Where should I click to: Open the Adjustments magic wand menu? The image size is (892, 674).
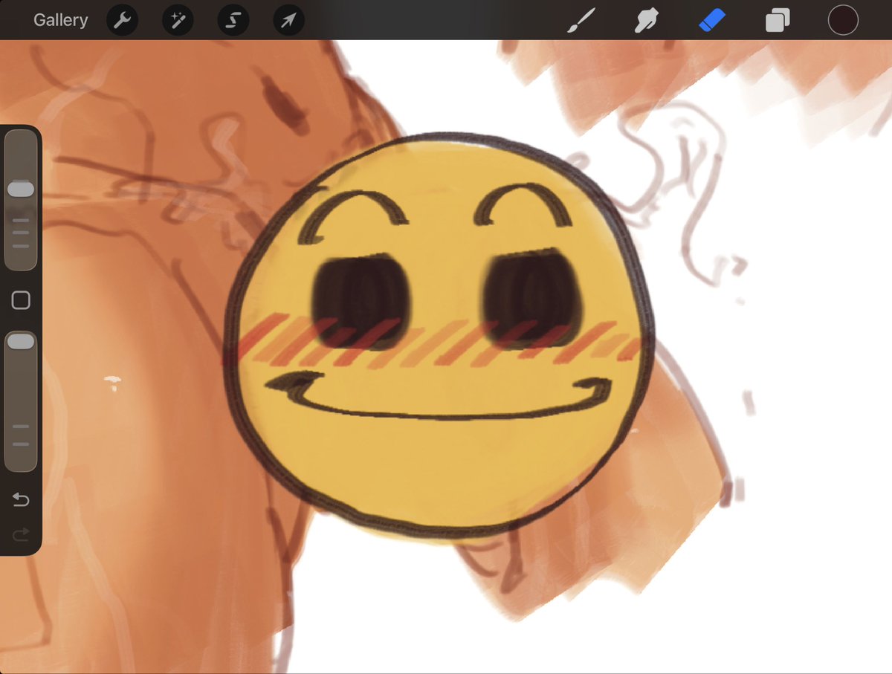coord(178,21)
